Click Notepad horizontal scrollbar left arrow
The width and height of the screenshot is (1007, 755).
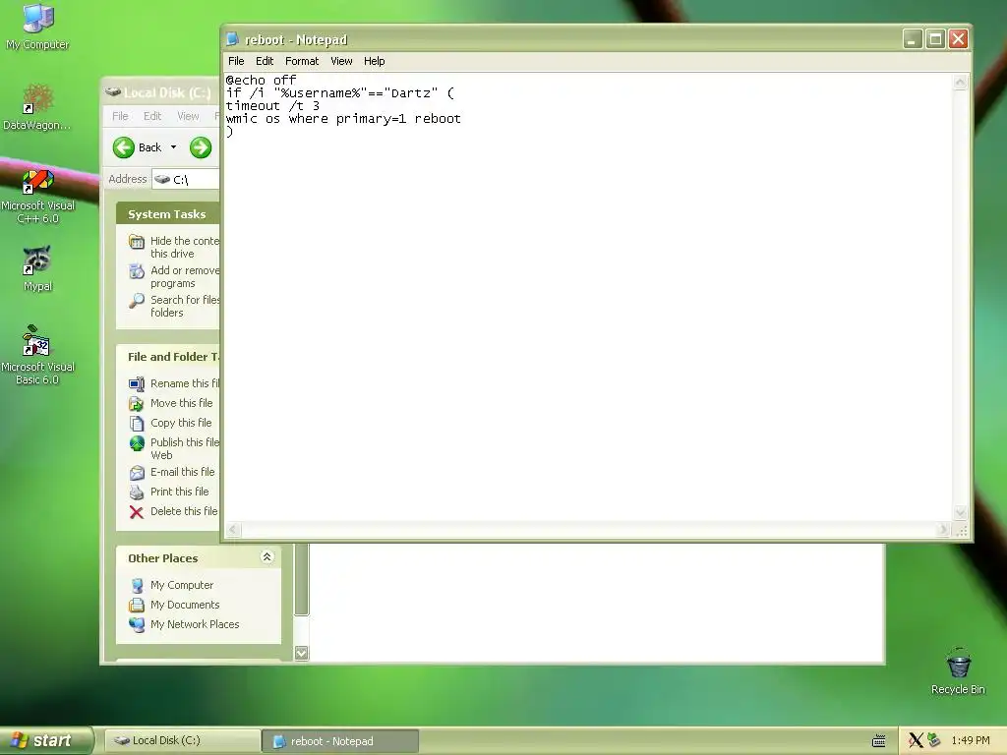tap(233, 530)
